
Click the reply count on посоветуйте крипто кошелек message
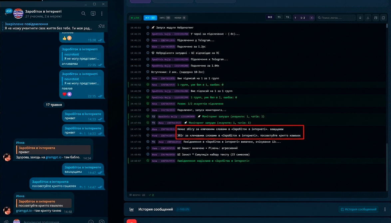(x=83, y=187)
